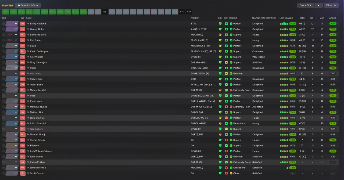
Task: Click Joško Gvardiol's orange condition heart
Action: (220, 123)
